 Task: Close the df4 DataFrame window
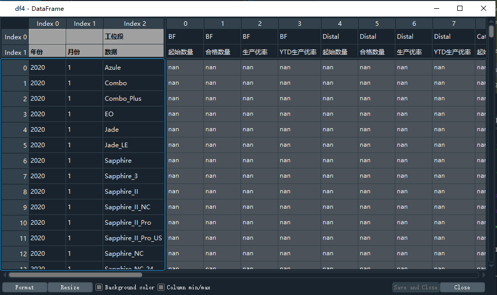[x=484, y=9]
